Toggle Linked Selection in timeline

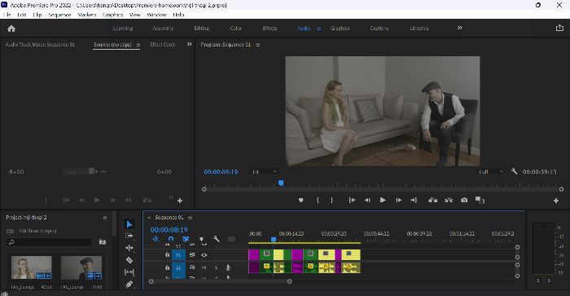186,239
